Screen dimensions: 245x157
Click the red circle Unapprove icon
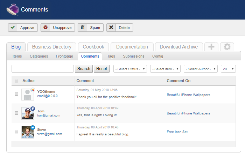tap(45, 28)
